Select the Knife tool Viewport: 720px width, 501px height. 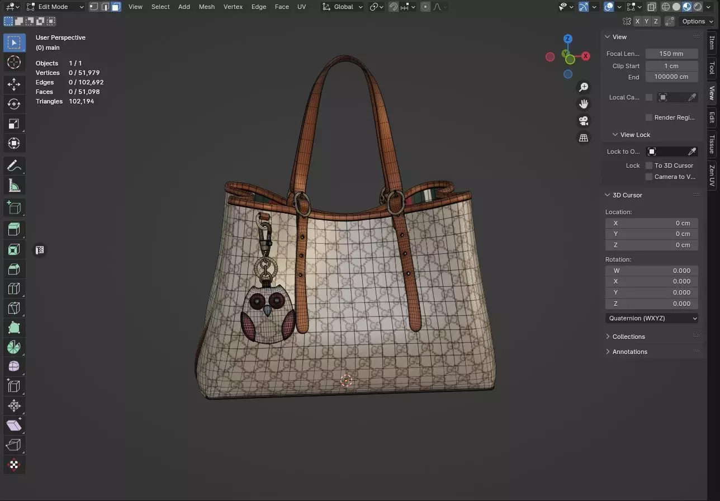(14, 308)
